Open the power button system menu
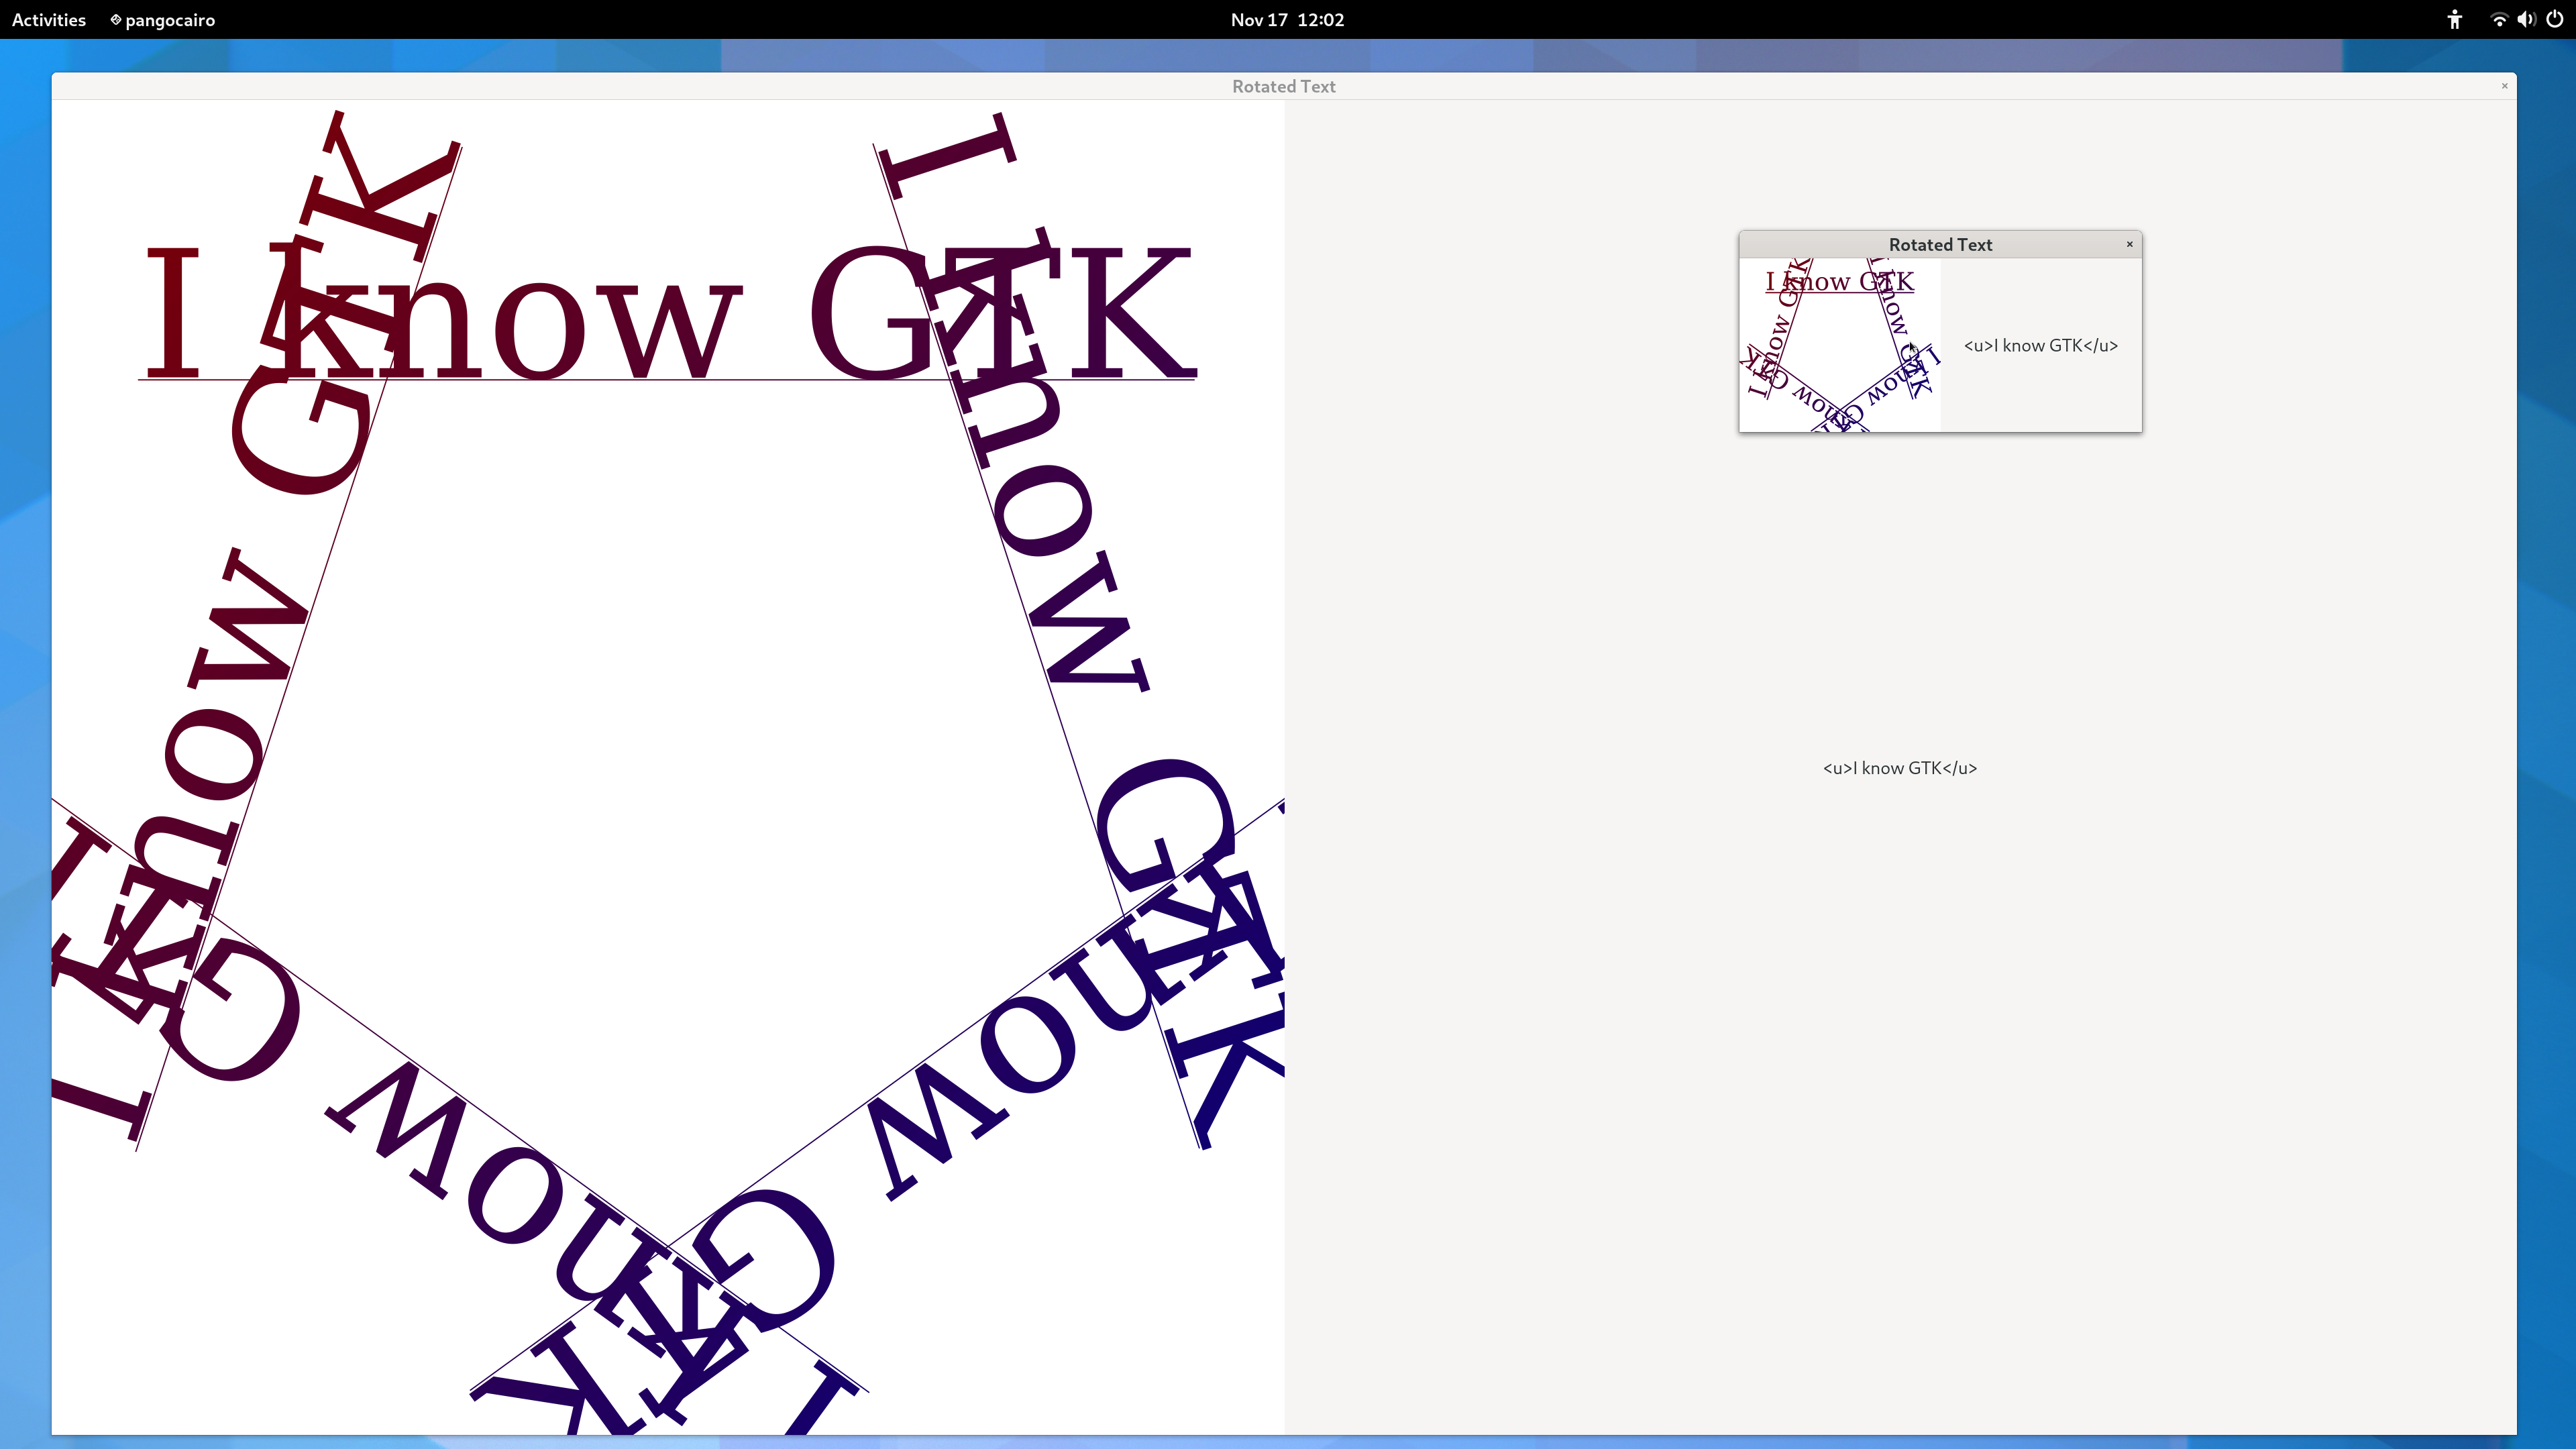This screenshot has height=1449, width=2576. (x=2555, y=20)
